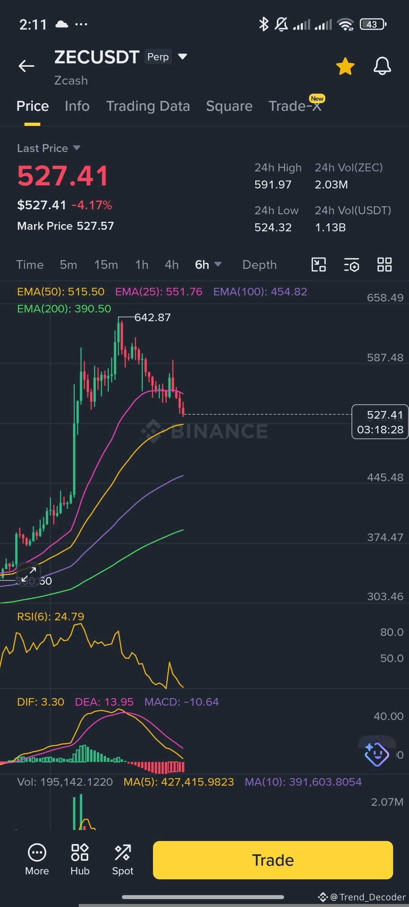Expand the ZECUSDT Perp pair dropdown
Viewport: 409px width, 907px height.
pyautogui.click(x=183, y=56)
